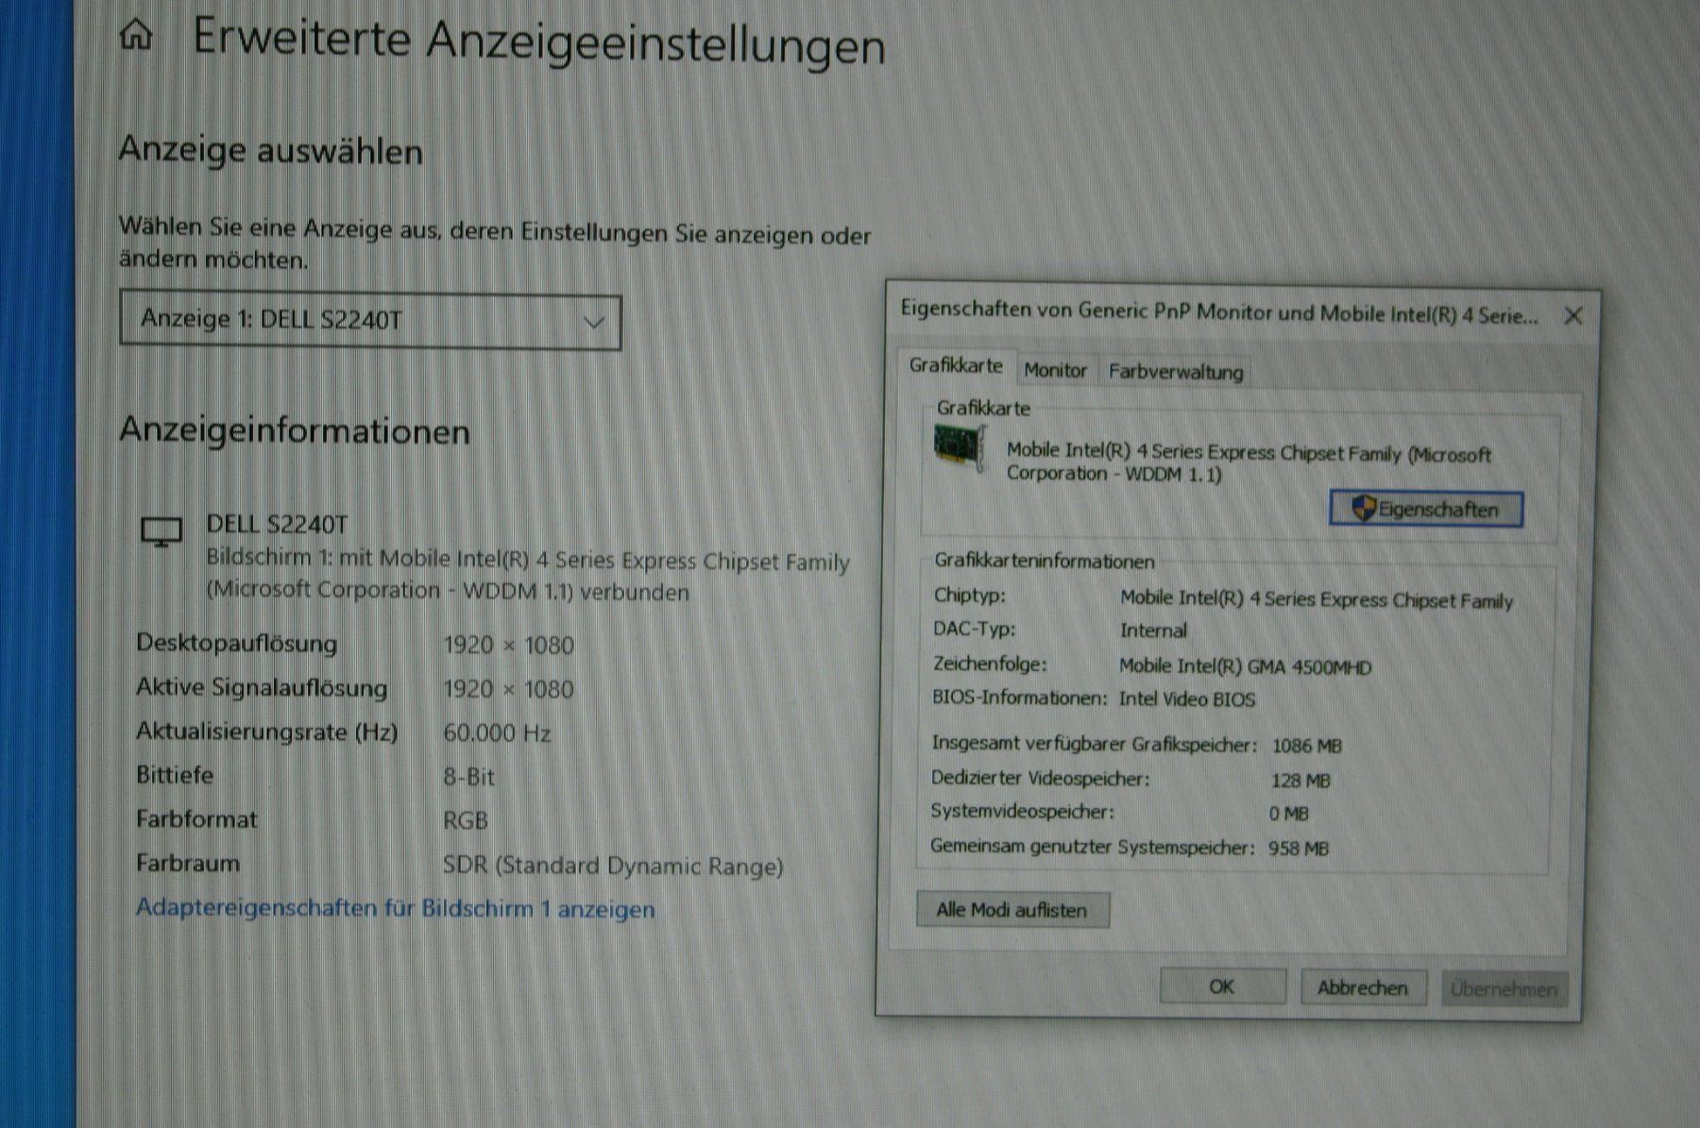Go to the Settings home icon
Viewport: 1700px width, 1128px height.
[137, 36]
